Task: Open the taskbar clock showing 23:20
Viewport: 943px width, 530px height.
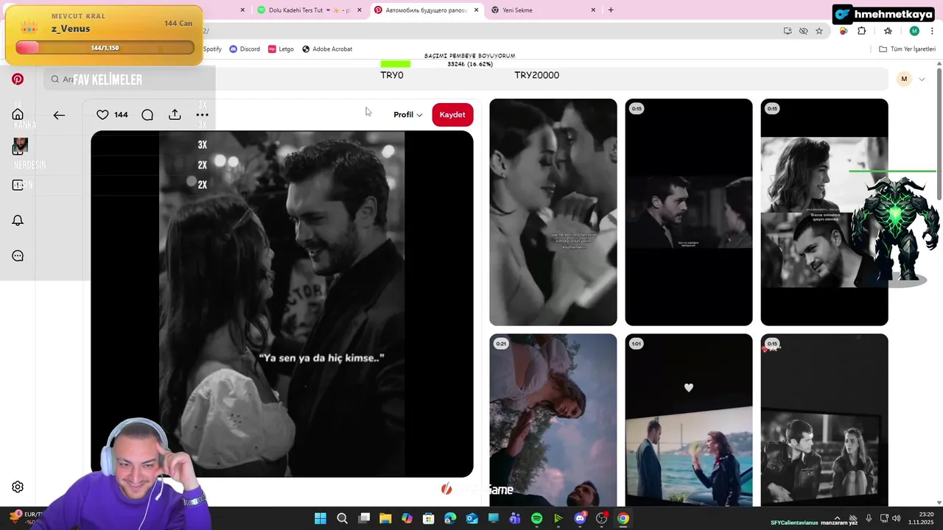Action: click(x=921, y=518)
